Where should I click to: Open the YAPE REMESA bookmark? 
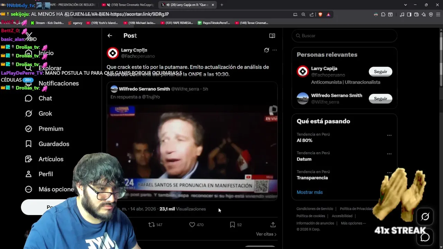pyautogui.click(x=177, y=23)
